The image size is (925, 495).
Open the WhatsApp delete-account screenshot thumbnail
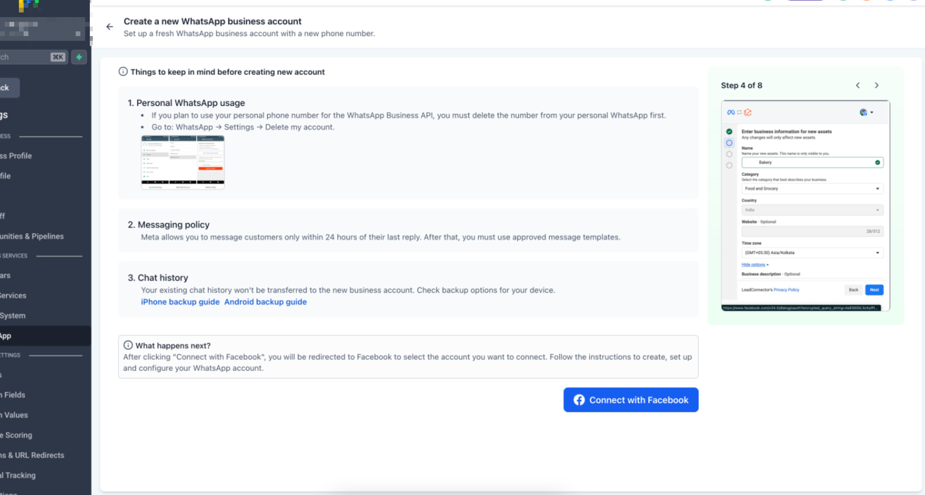tap(183, 162)
